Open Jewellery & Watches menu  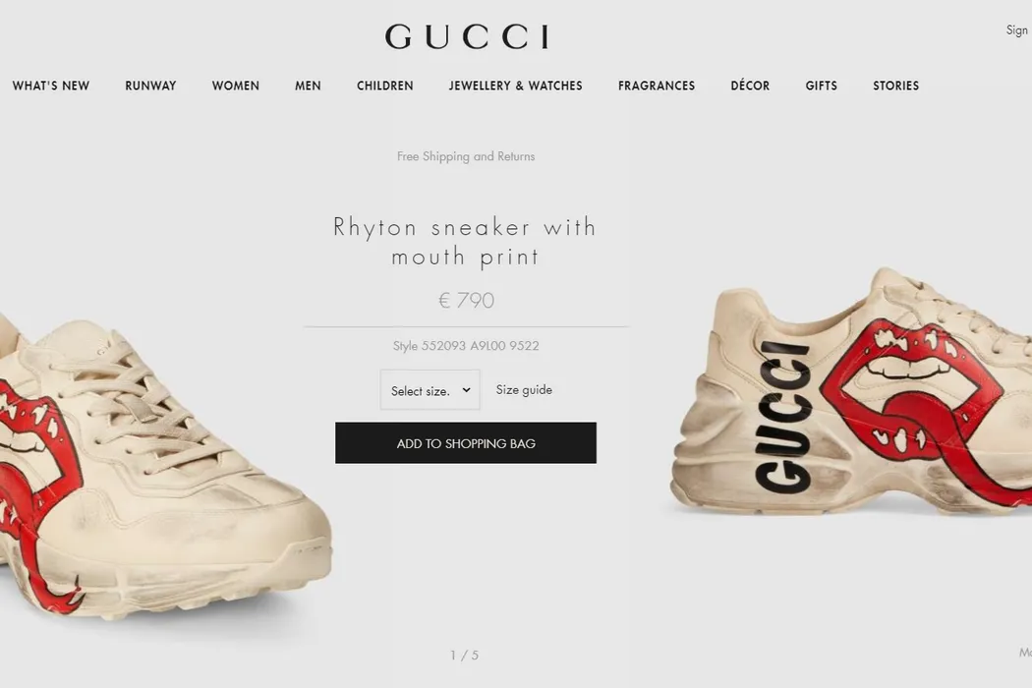[515, 86]
